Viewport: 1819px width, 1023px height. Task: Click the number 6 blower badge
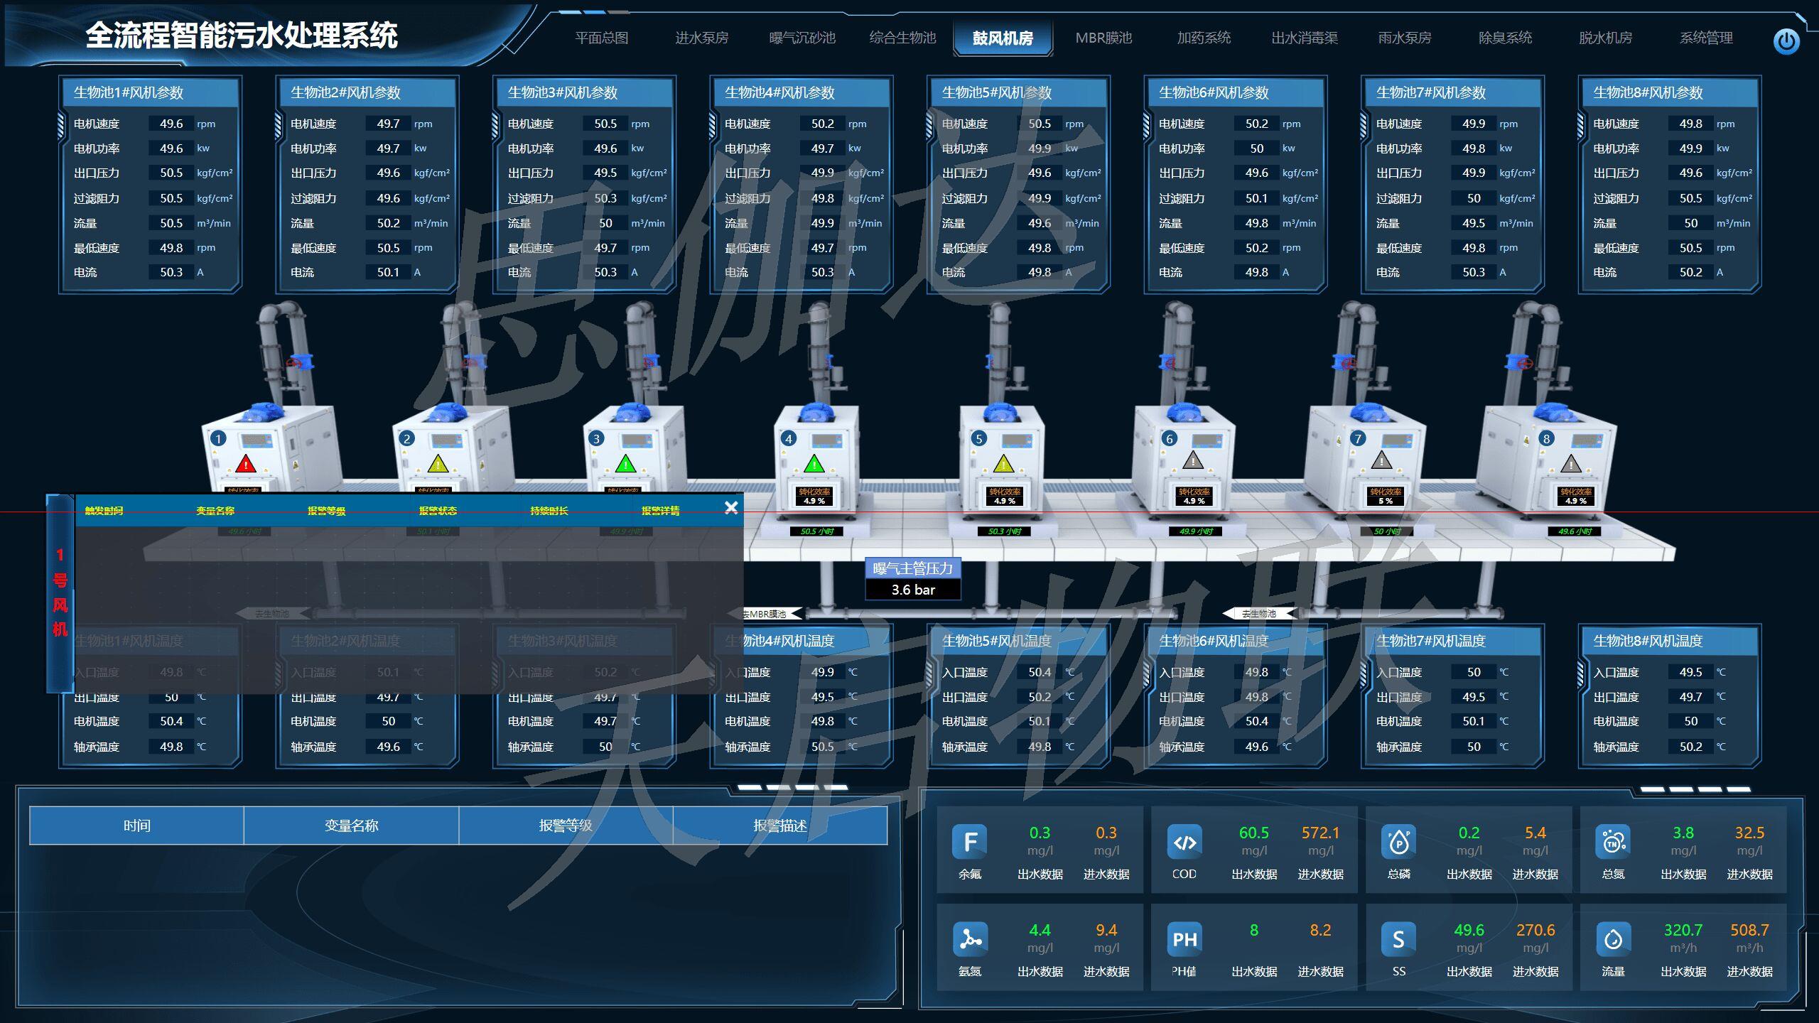pyautogui.click(x=1170, y=438)
